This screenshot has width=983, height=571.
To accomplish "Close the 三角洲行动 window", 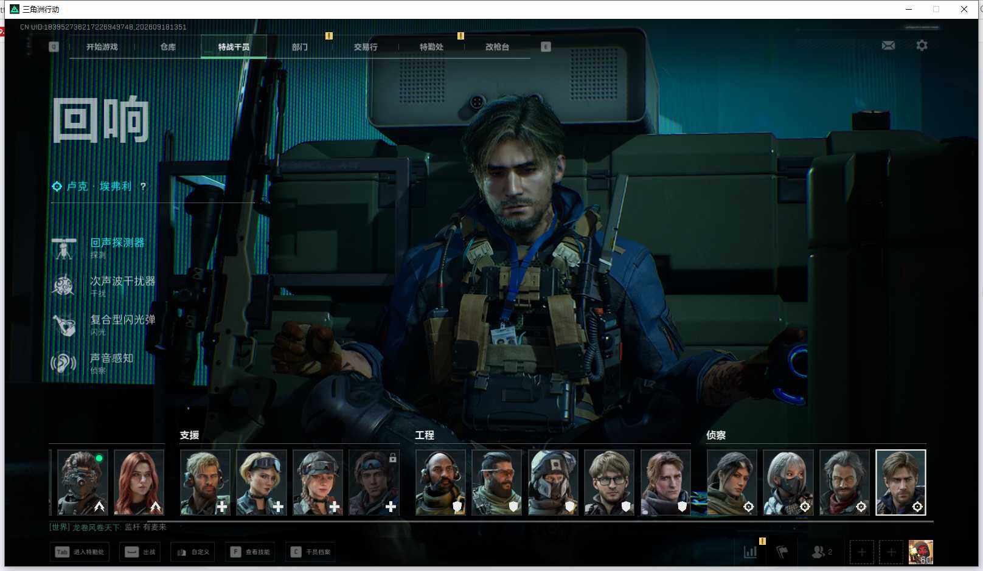I will pyautogui.click(x=964, y=9).
